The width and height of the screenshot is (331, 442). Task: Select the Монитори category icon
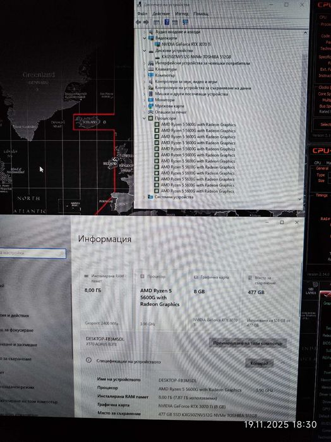tap(151, 100)
